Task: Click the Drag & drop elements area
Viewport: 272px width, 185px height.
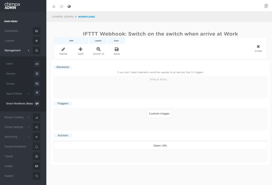Action: pos(160,87)
